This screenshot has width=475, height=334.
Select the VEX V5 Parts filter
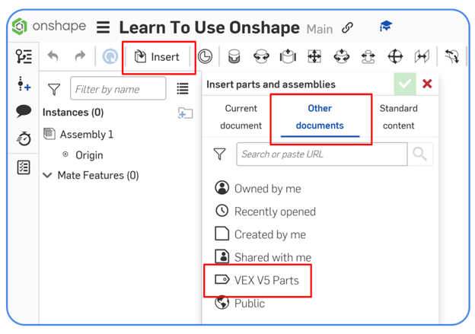[x=266, y=280]
